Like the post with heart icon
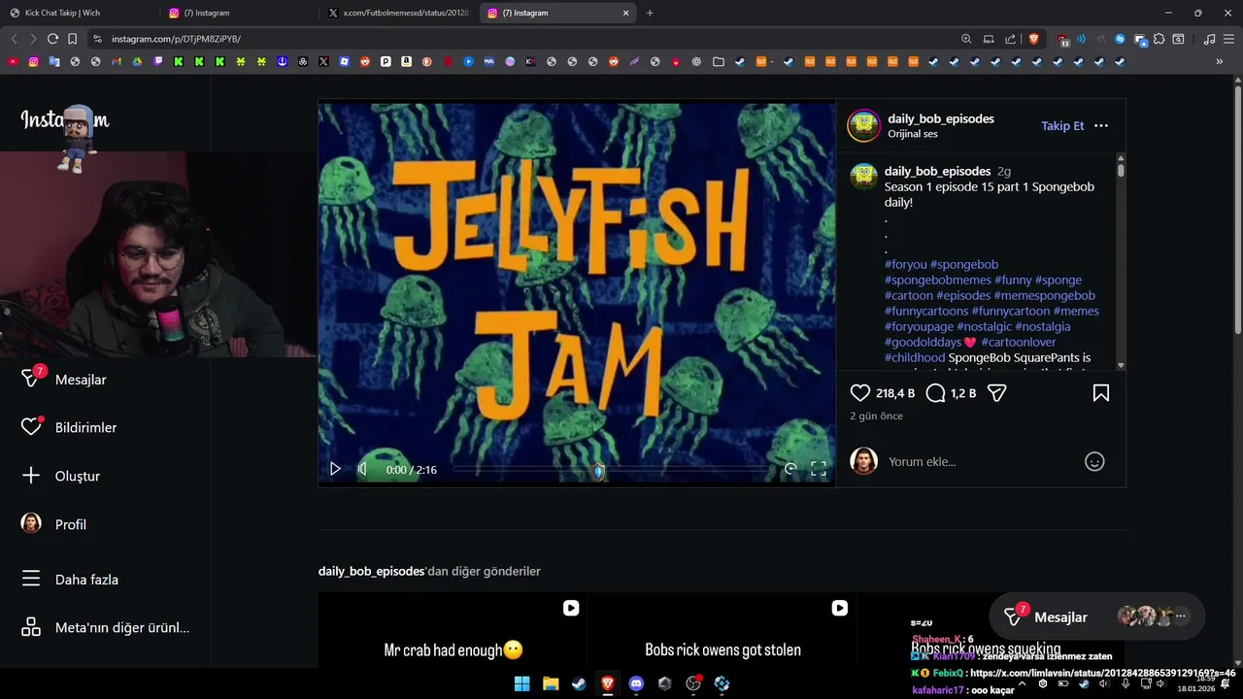This screenshot has width=1243, height=699. [x=860, y=393]
